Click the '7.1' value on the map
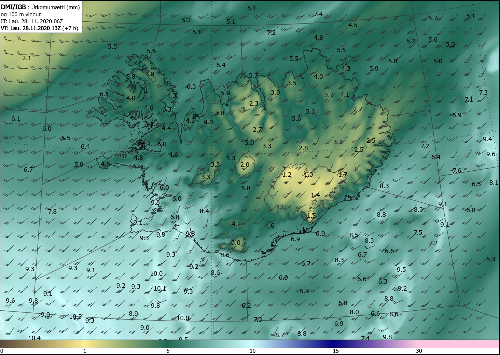500x355 pixels. [469, 100]
